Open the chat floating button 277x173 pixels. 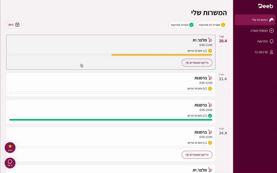[x=10, y=163]
